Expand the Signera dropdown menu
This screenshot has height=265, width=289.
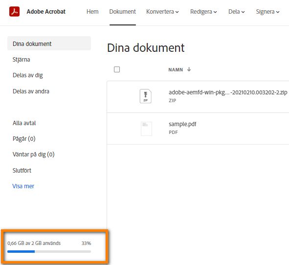pos(267,12)
